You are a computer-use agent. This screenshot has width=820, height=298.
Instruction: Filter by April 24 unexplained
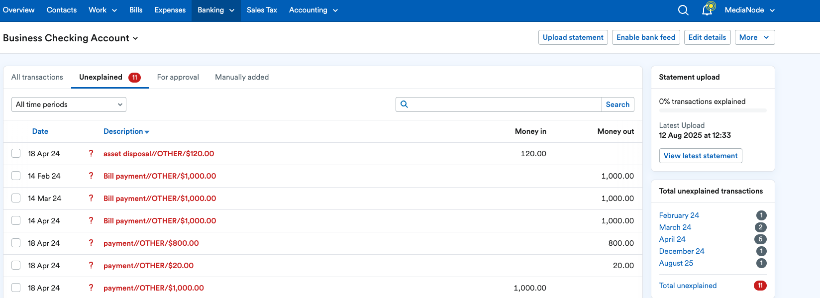coord(672,239)
